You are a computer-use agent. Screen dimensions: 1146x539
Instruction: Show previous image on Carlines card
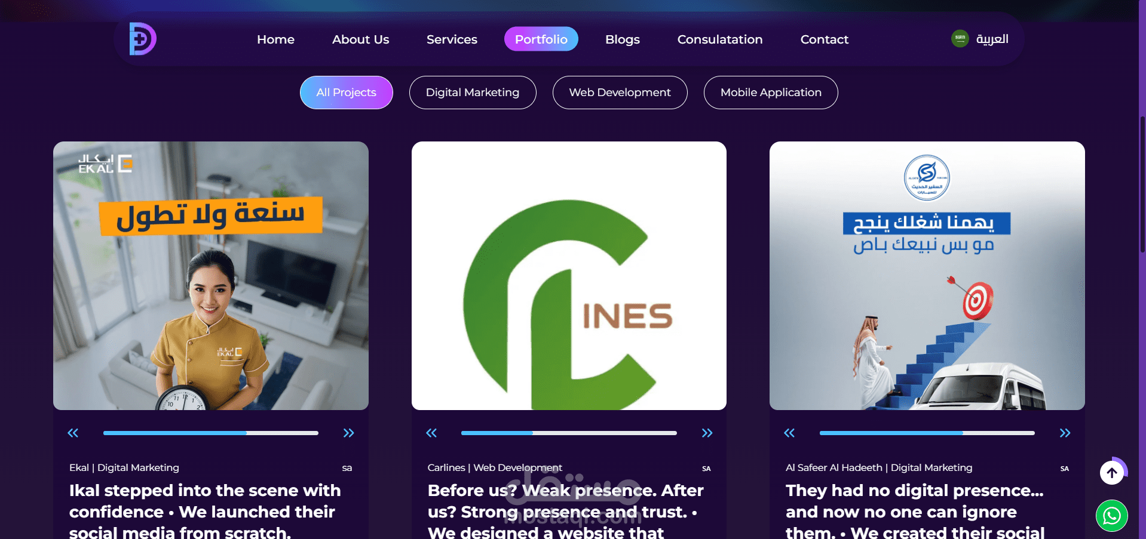431,433
